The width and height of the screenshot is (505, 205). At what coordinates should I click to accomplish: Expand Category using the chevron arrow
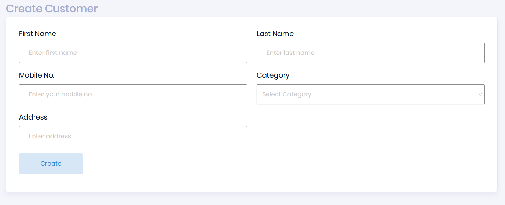pos(480,94)
